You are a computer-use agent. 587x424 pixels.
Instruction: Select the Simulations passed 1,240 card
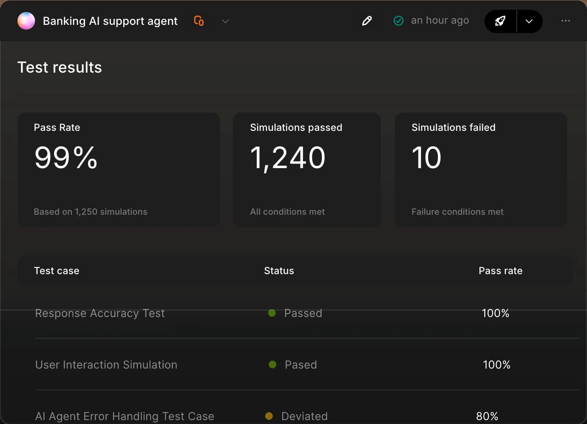pos(307,170)
